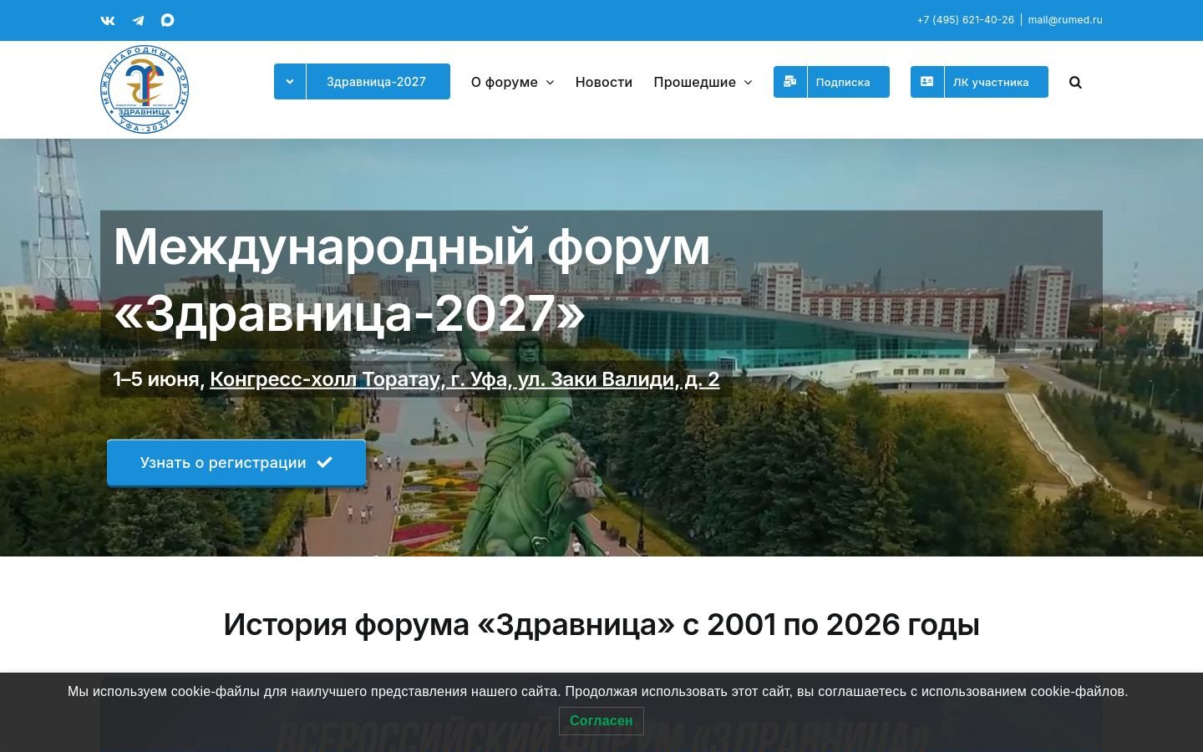Expand the О форуме menu chevron
Viewport: 1203px width, 752px height.
(550, 82)
